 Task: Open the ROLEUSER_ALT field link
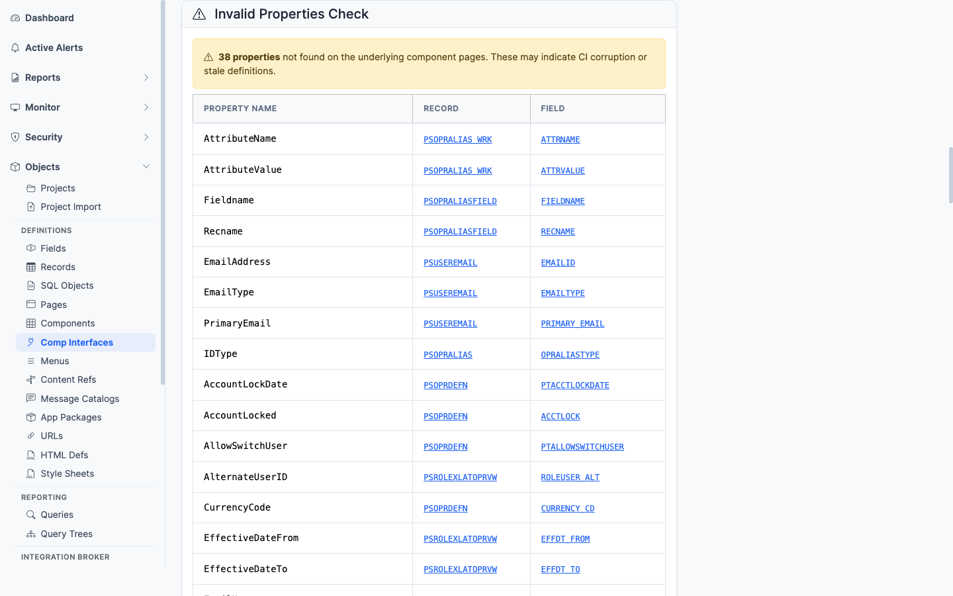[570, 477]
